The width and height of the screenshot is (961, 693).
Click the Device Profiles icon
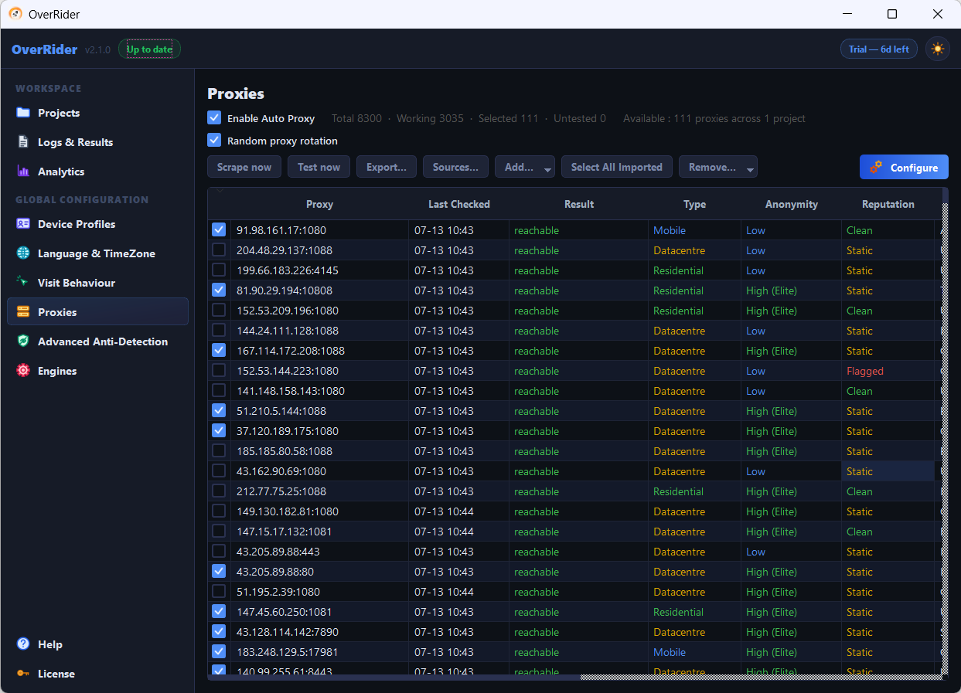23,224
